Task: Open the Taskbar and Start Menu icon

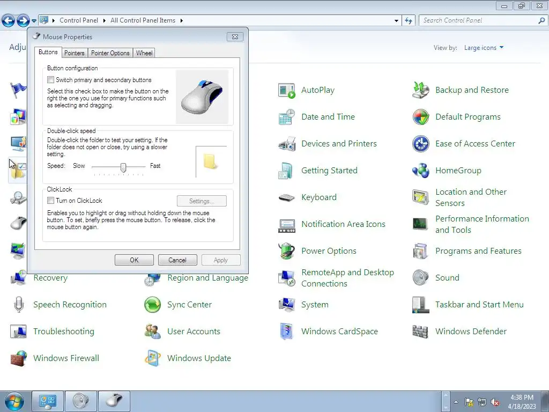Action: 420,305
